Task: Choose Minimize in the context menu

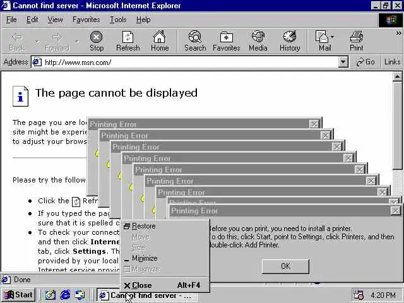Action: tap(165, 258)
